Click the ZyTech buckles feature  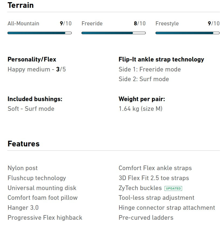point(140,188)
